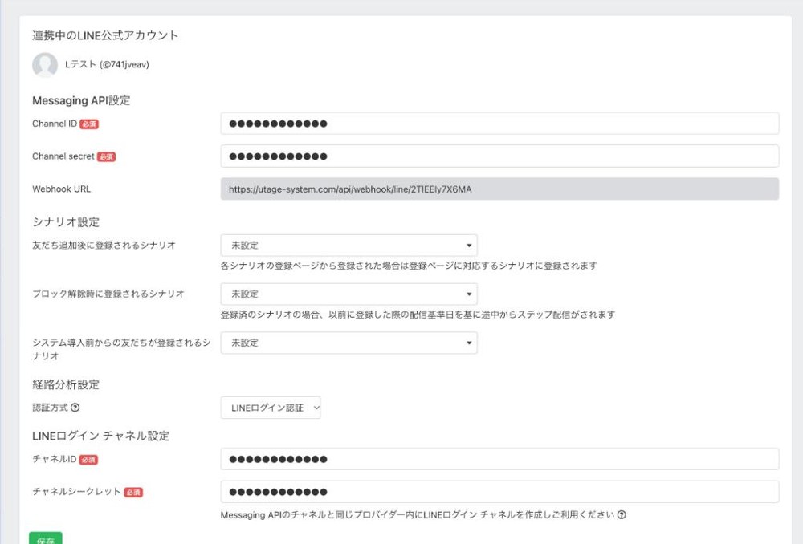The height and width of the screenshot is (544, 803).
Task: Click the シナリオ設定 heading
Action: click(66, 222)
